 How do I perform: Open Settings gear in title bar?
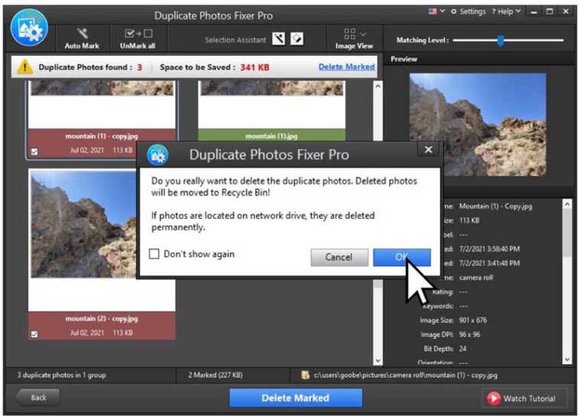click(x=454, y=11)
